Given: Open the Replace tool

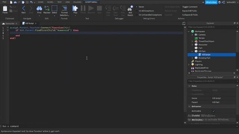Looking at the screenshot, I should (47, 9).
